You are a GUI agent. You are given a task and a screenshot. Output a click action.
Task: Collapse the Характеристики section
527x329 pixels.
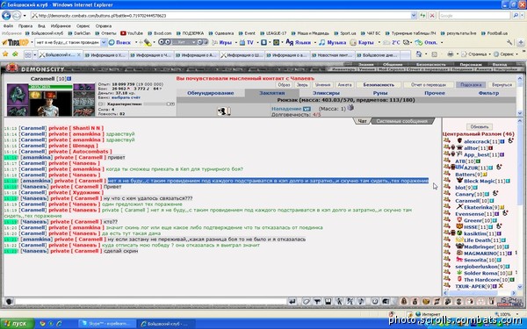pyautogui.click(x=100, y=104)
